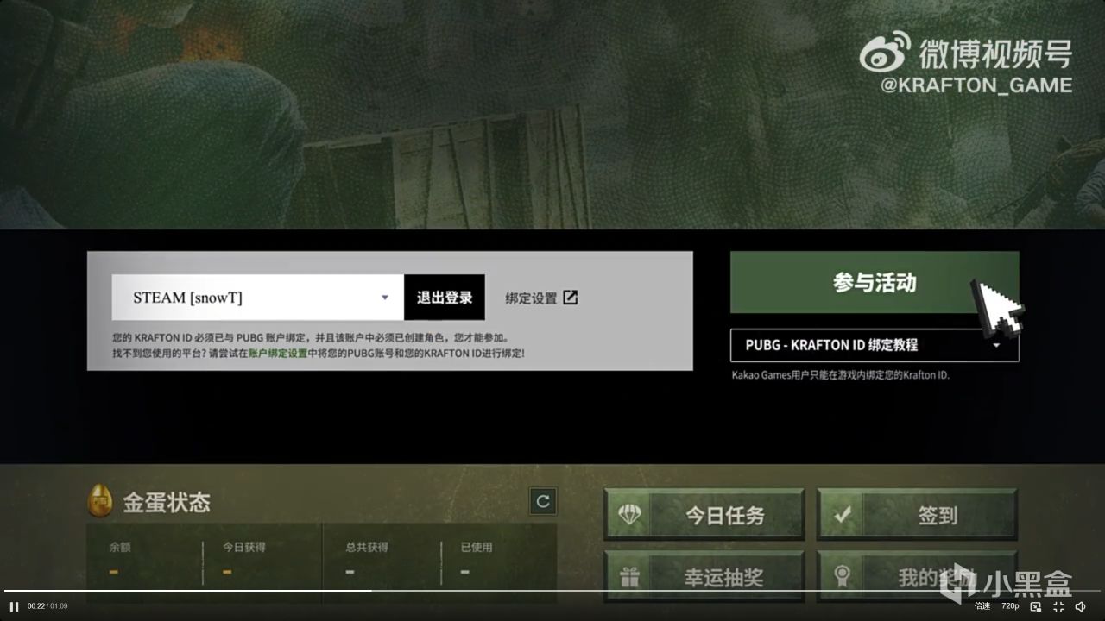Toggle fullscreen mode icon
The height and width of the screenshot is (621, 1105).
coord(1058,606)
